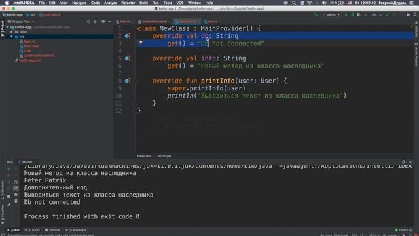Viewport: 419px width, 236px height.
Task: Click the print icon in Run panel
Action: tap(16, 195)
